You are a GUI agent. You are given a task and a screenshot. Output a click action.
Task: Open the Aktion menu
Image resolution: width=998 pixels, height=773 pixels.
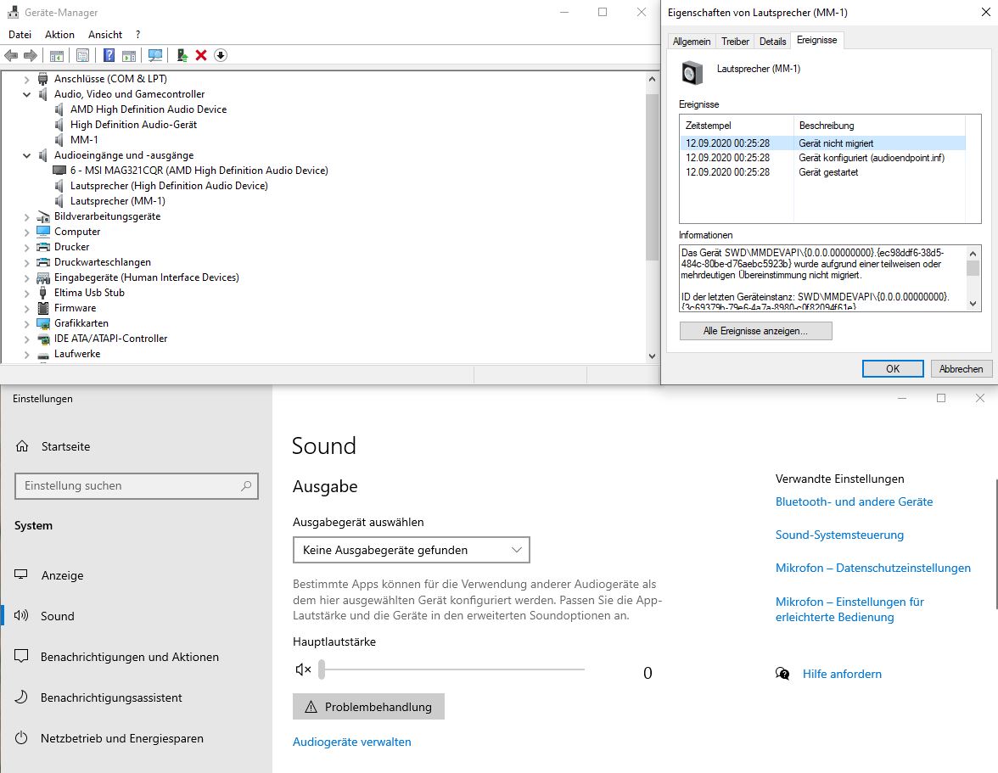click(59, 34)
